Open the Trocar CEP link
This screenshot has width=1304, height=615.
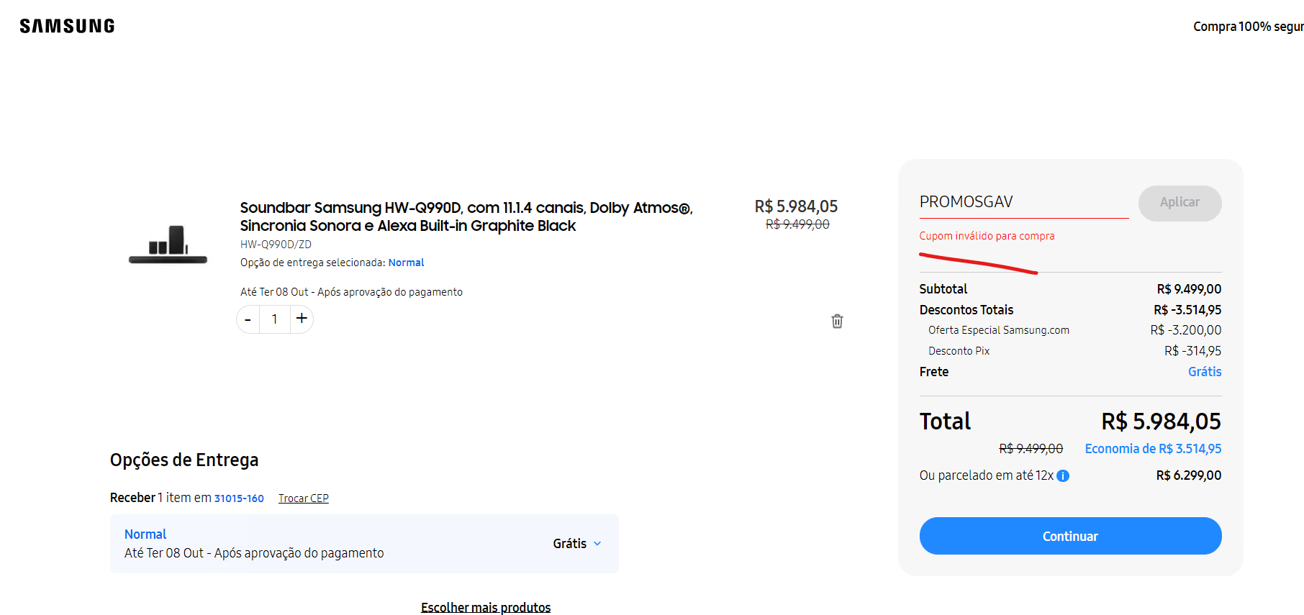(304, 498)
